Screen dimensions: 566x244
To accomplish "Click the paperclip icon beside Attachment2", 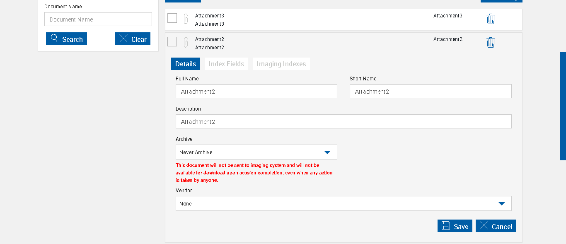I will pos(186,42).
